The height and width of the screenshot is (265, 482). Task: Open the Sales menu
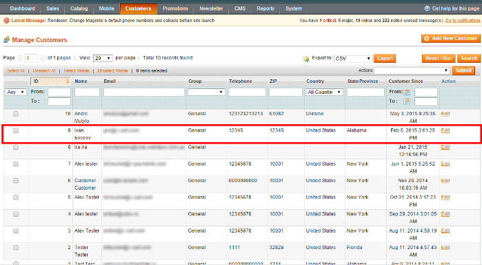point(52,8)
